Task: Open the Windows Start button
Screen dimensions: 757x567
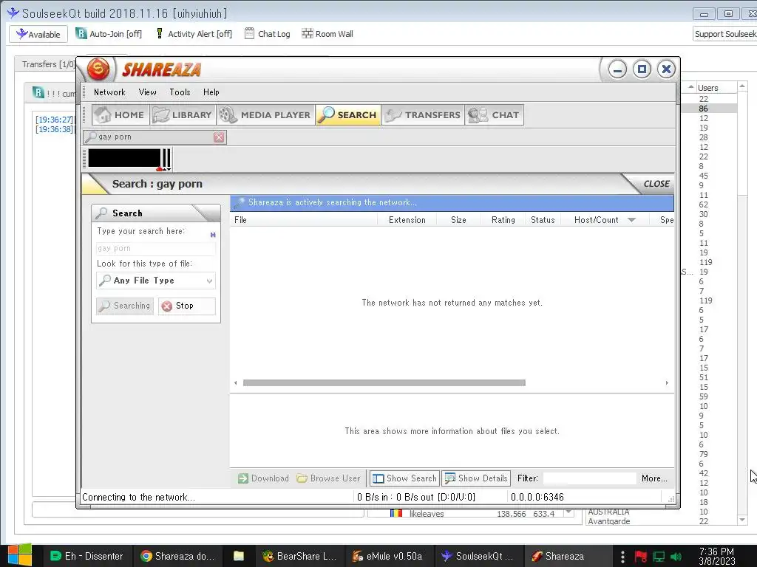Action: 20,555
